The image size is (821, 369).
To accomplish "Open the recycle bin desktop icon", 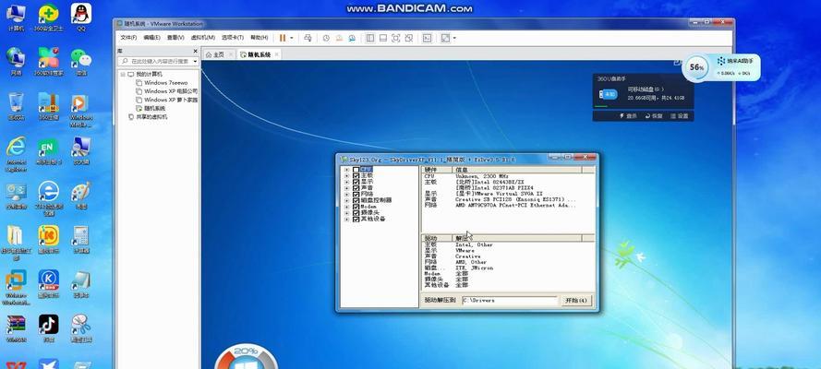I will [17, 107].
